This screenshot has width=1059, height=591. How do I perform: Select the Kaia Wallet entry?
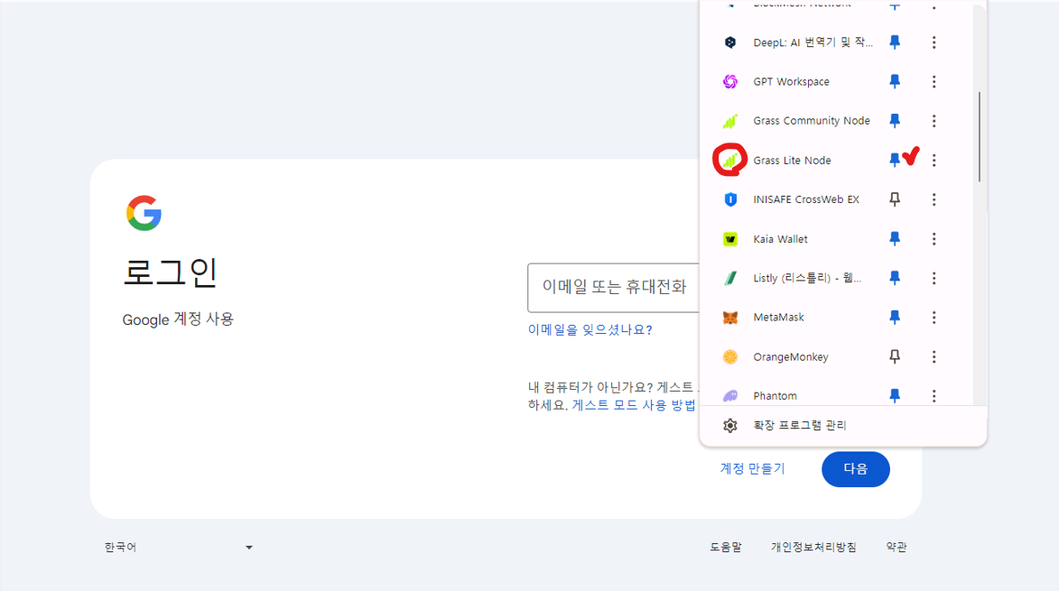780,239
